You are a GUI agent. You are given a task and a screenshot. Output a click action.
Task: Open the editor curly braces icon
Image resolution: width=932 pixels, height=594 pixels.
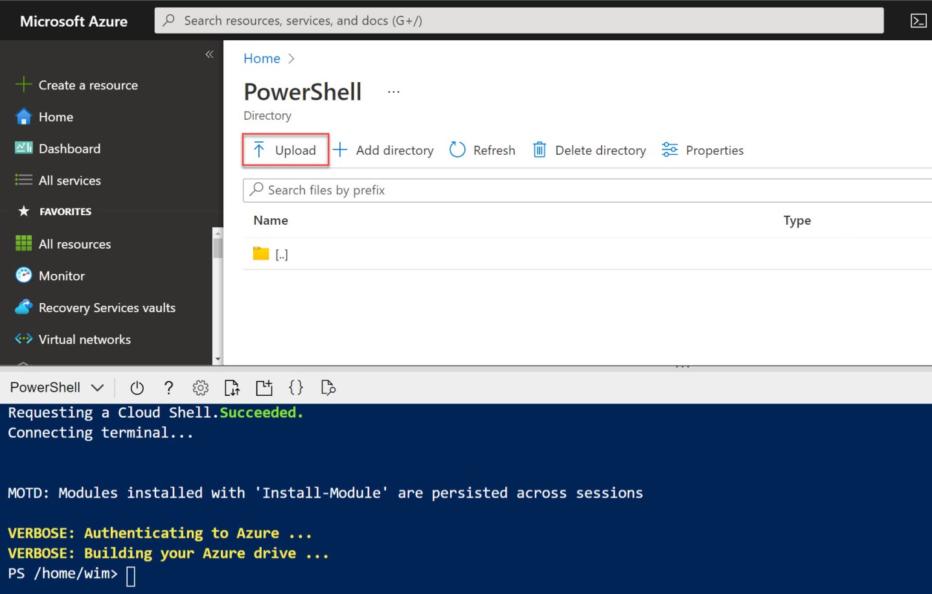click(296, 387)
